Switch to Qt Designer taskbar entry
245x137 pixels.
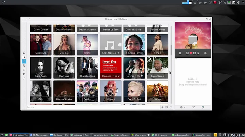click(x=161, y=135)
